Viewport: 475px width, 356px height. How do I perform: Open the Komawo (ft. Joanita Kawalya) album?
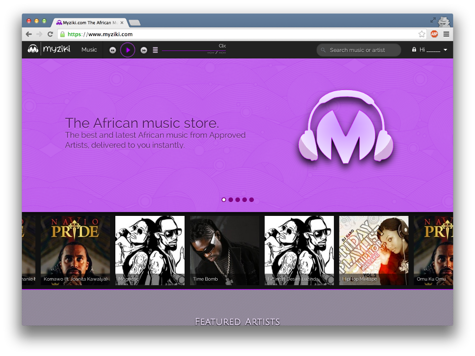75,251
